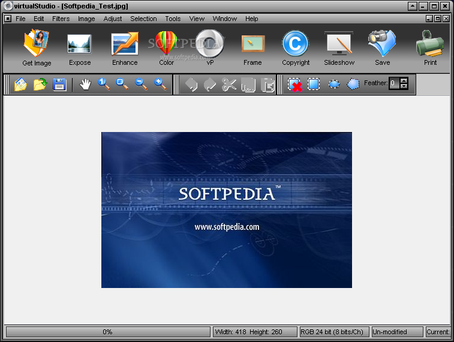This screenshot has width=454, height=342.
Task: Click the Cut scissors icon
Action: pos(229,85)
